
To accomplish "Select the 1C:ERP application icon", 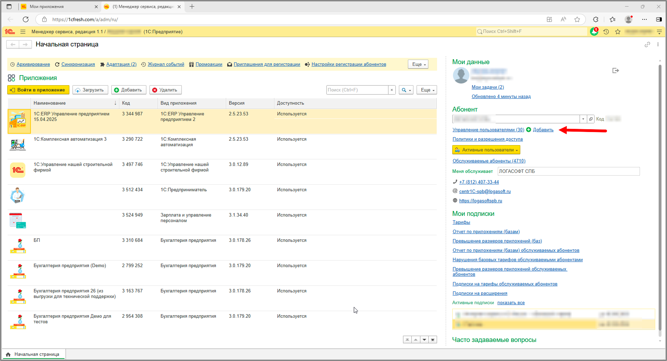I will (x=19, y=121).
